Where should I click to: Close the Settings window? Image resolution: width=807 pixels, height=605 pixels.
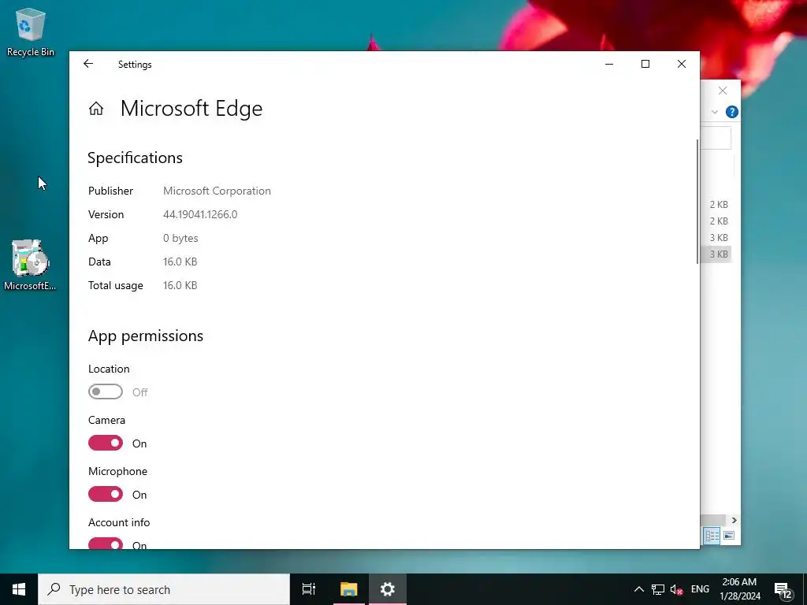[682, 64]
